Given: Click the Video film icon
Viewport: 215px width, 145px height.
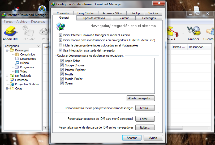Looking at the screenshot, I should (17, 71).
